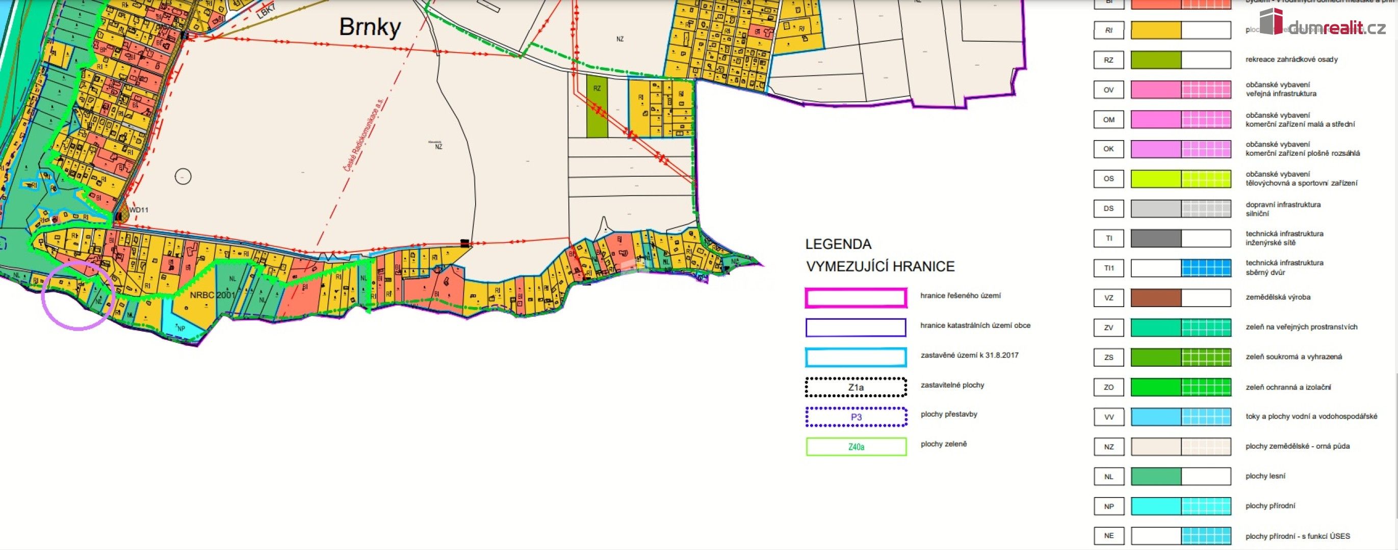Screen dimensions: 1398x550
Task: Click the brown VZ color swatch
Action: (1156, 298)
